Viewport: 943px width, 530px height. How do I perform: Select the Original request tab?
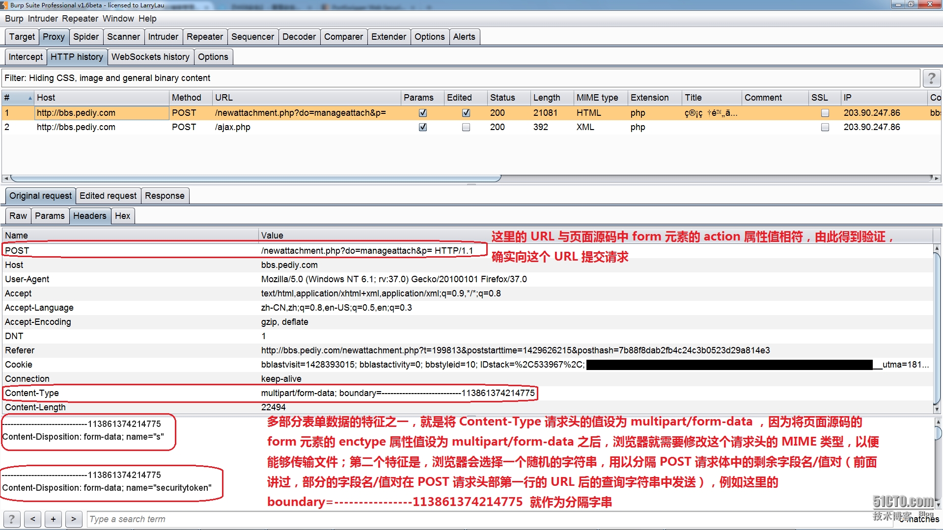point(40,196)
